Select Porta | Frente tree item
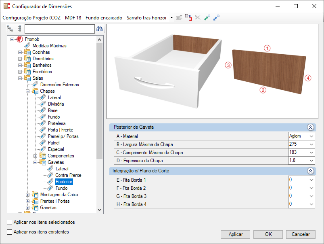 (x=61, y=130)
